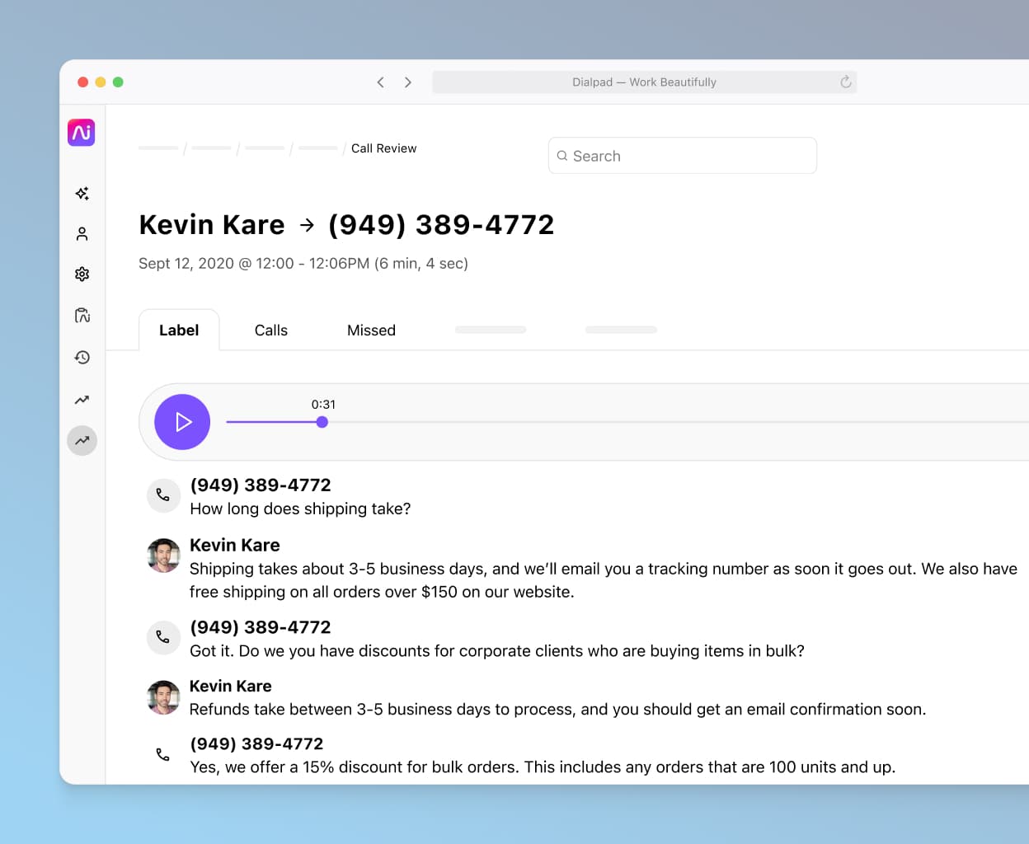Reload the page via refresh icon
This screenshot has height=844, width=1029.
845,82
